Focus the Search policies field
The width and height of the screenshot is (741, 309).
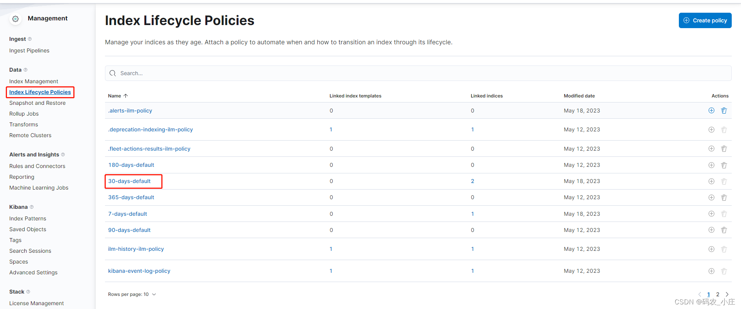pyautogui.click(x=418, y=73)
